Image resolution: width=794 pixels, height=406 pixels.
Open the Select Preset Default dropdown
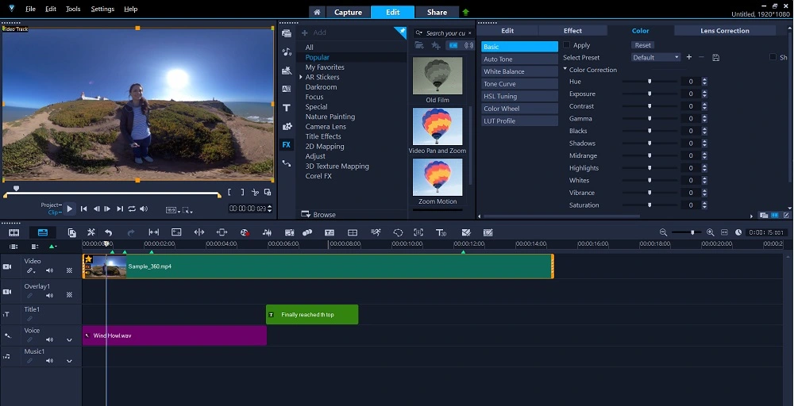(656, 57)
